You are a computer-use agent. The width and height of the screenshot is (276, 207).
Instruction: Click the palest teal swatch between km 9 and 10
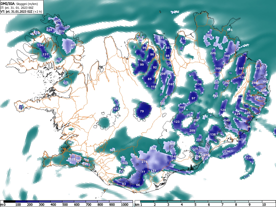[x=255, y=201]
